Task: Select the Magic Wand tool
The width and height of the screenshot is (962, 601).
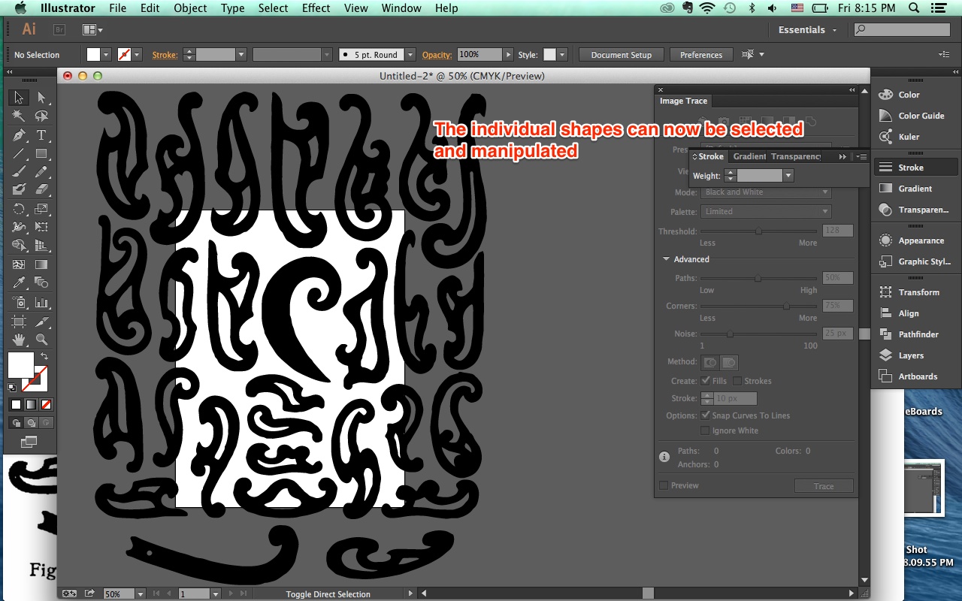Action: point(19,116)
